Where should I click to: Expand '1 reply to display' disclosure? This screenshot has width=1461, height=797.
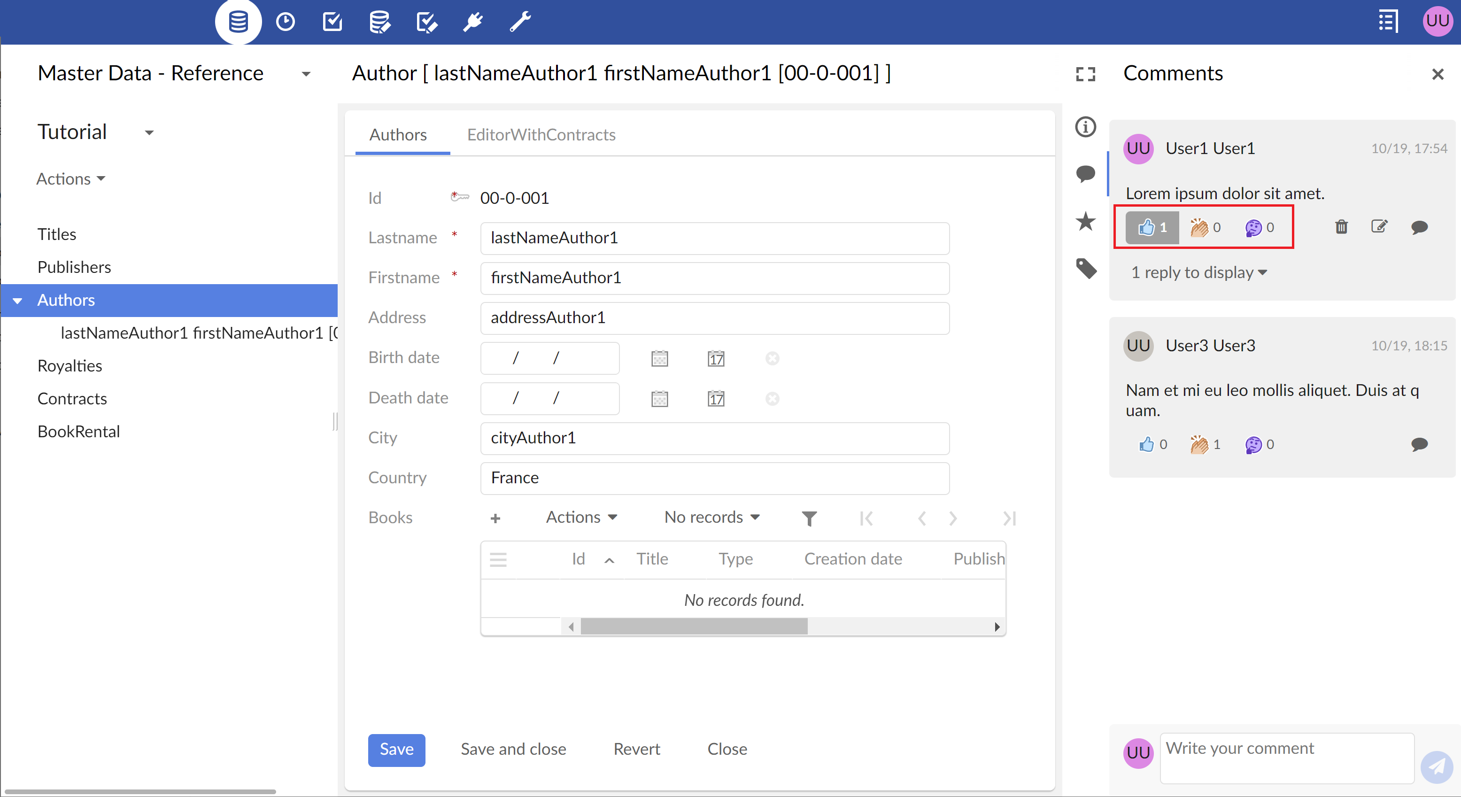click(x=1198, y=272)
